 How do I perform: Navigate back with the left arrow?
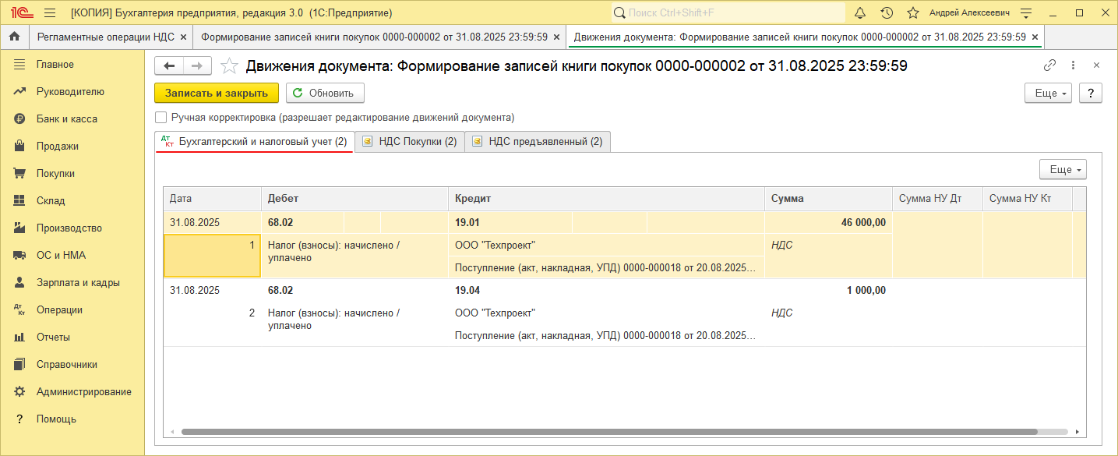tap(169, 66)
